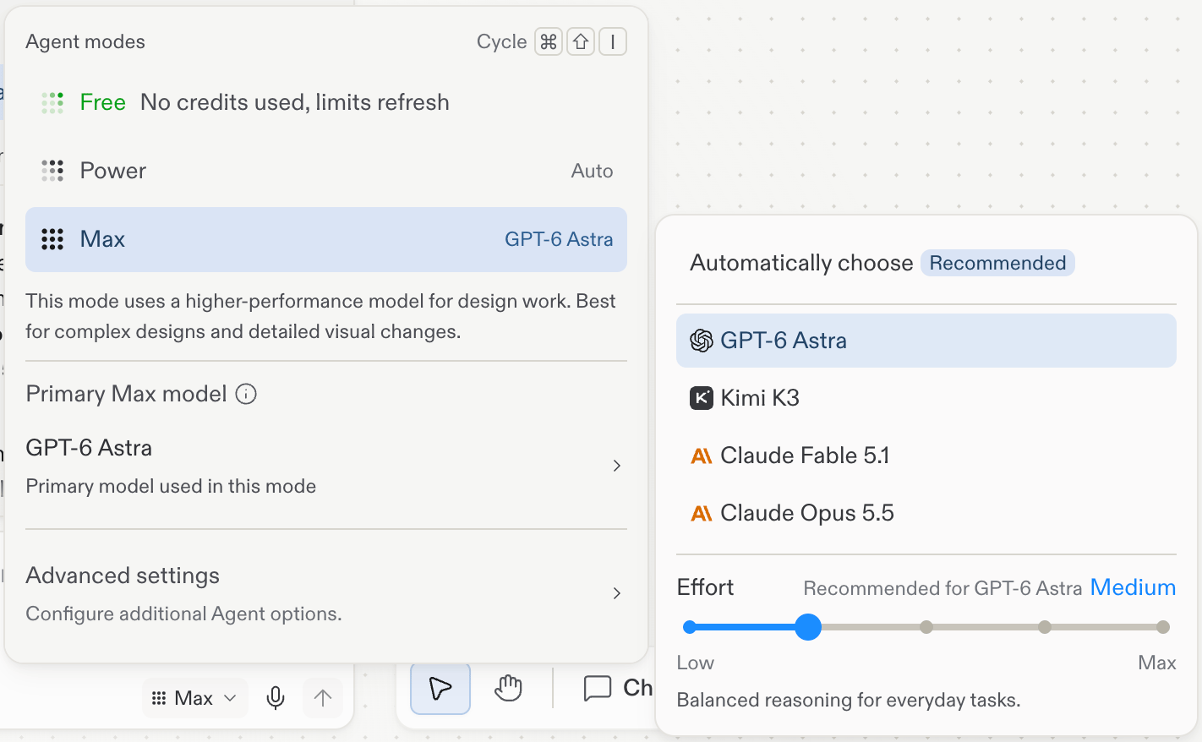
Task: Open the info icon next to Primary Max model
Action: [246, 394]
